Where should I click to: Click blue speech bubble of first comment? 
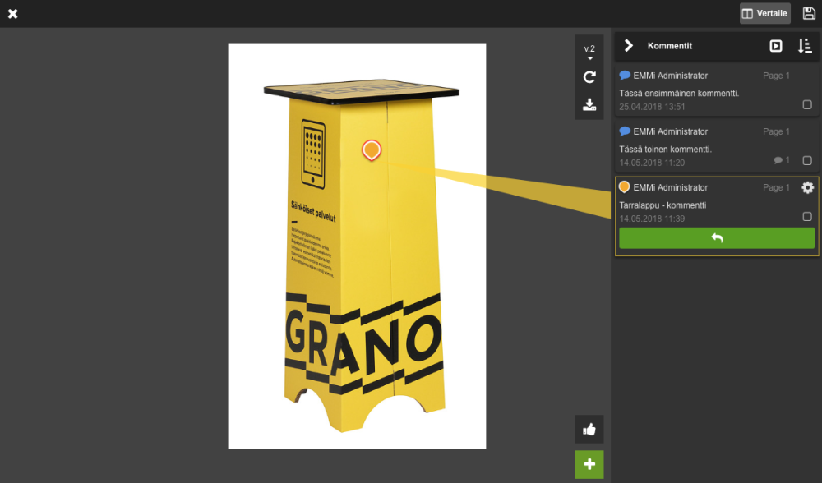pos(625,76)
